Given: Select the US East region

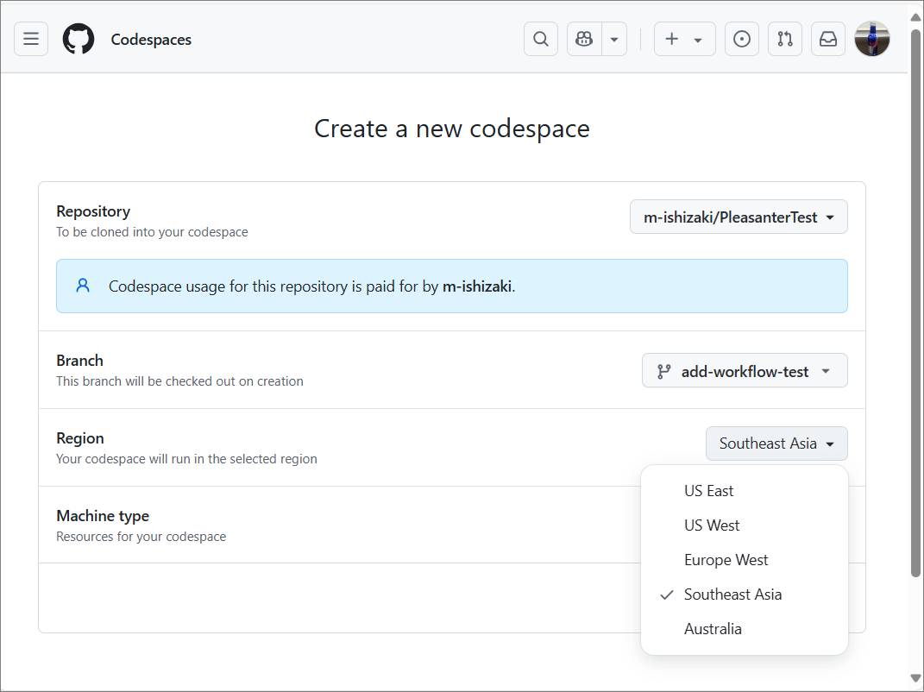Looking at the screenshot, I should [x=708, y=490].
